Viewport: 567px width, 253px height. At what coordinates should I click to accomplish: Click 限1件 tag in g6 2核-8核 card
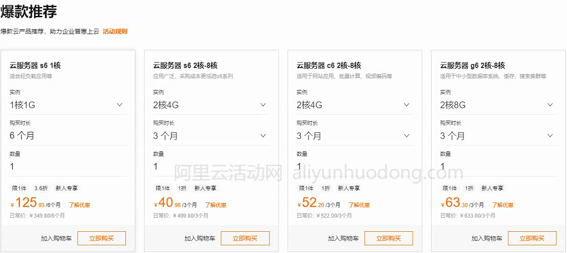pos(450,188)
